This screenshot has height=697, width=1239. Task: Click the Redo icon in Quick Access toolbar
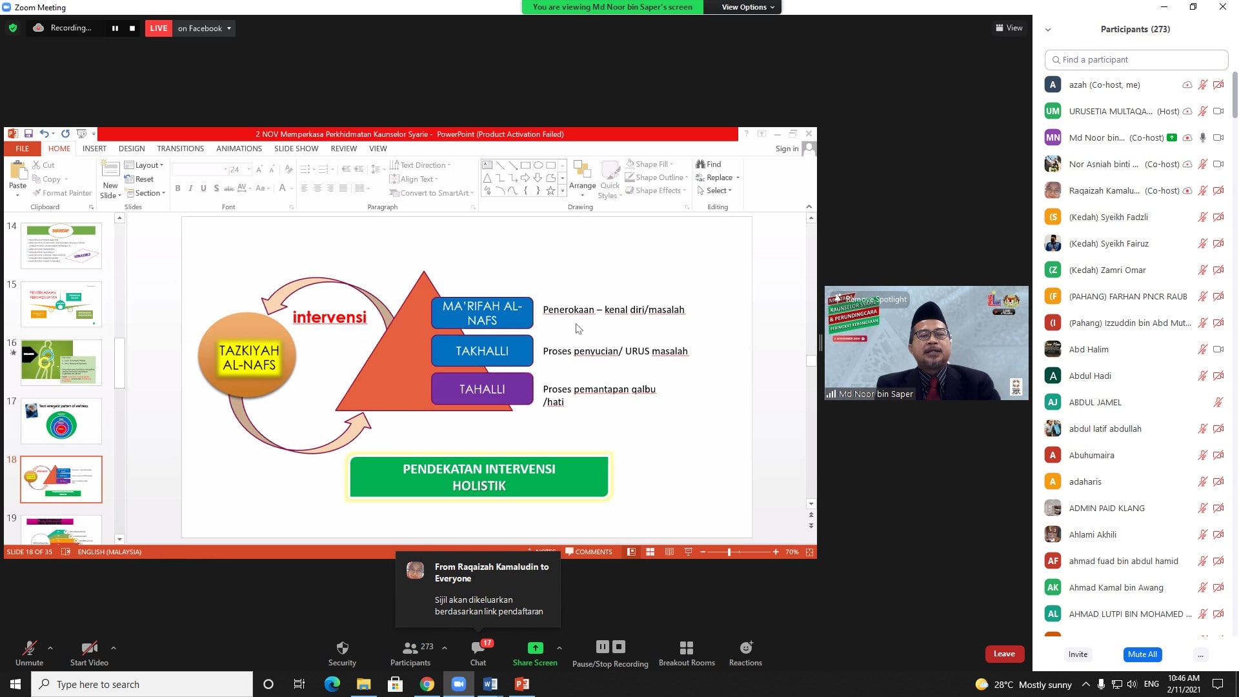click(x=66, y=133)
